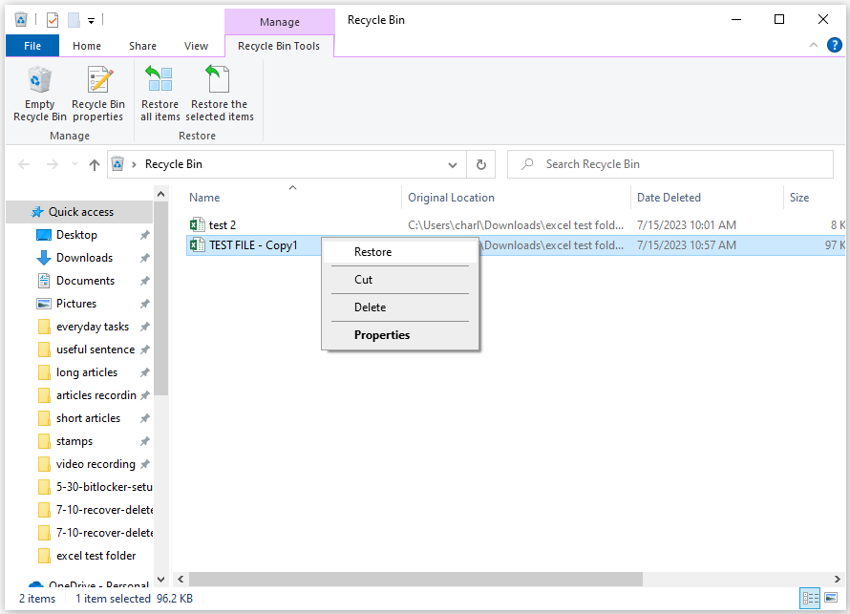
Task: Click the pin icon next to Desktop
Action: coord(145,235)
